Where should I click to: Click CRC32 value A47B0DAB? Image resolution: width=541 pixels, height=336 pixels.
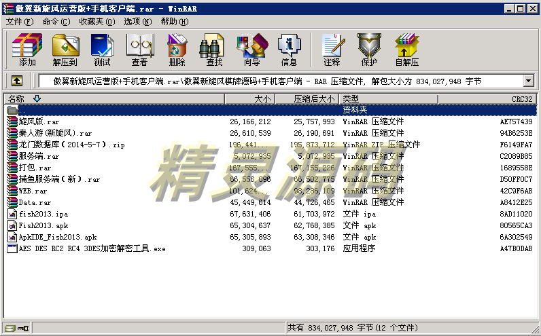click(516, 248)
